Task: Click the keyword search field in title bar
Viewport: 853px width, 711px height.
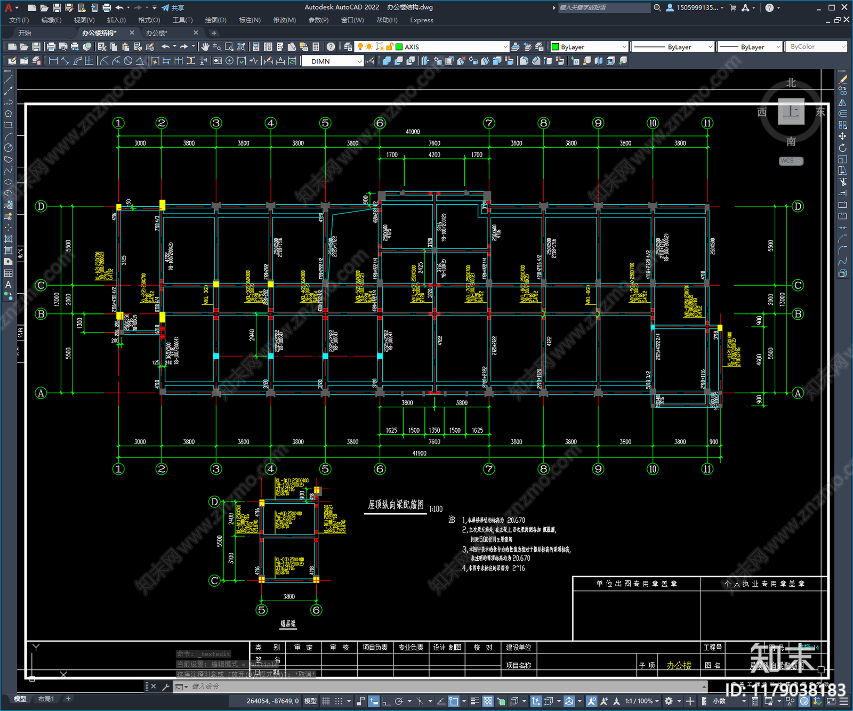Action: click(x=604, y=7)
